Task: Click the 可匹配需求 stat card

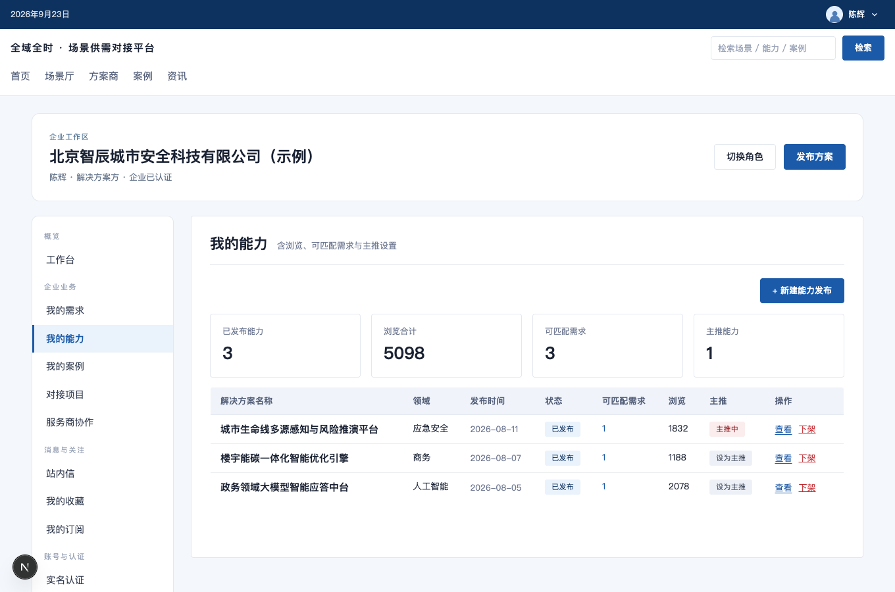Action: [x=607, y=345]
